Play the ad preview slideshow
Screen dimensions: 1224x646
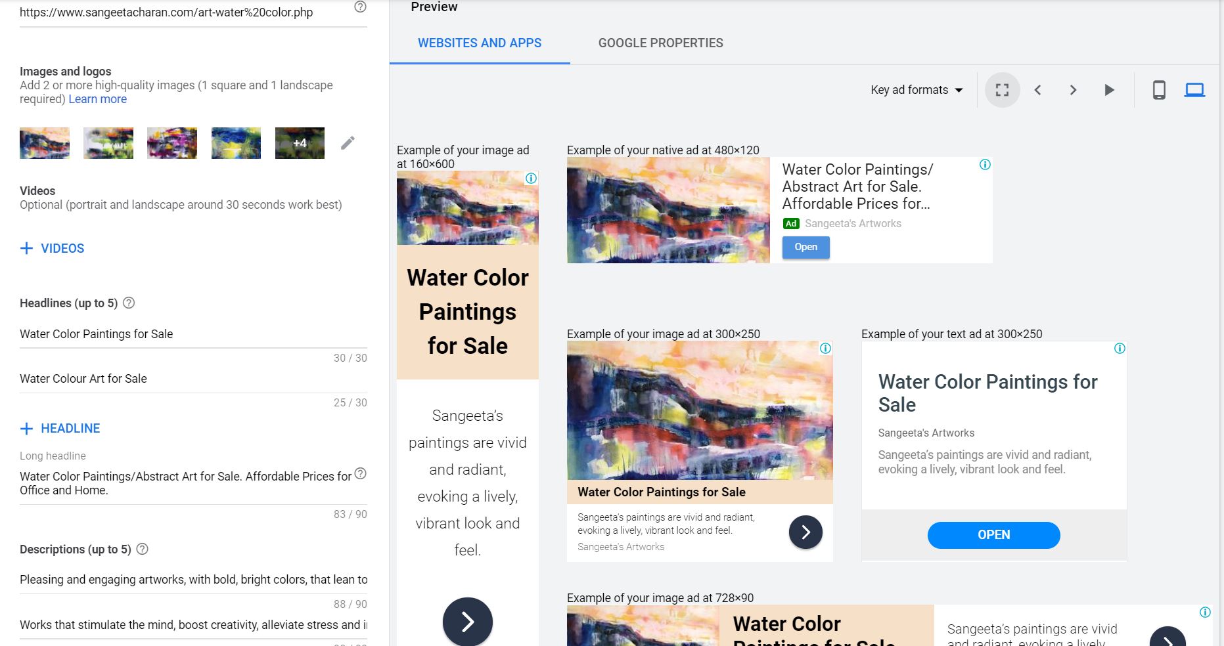point(1109,89)
